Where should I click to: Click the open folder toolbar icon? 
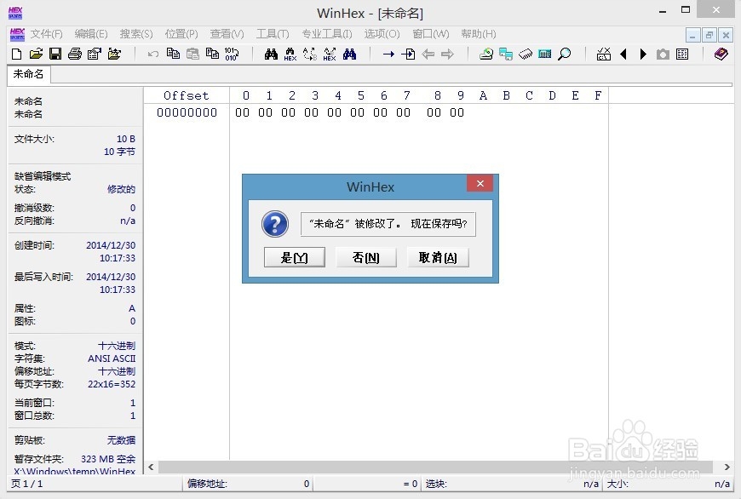[x=114, y=54]
